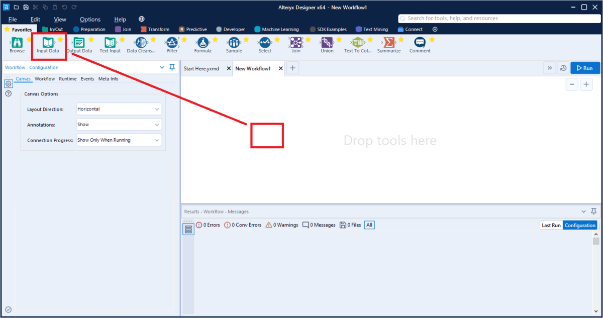Toggle the Warnings filter in Results
Viewport: 603px width, 318px height.
click(282, 225)
